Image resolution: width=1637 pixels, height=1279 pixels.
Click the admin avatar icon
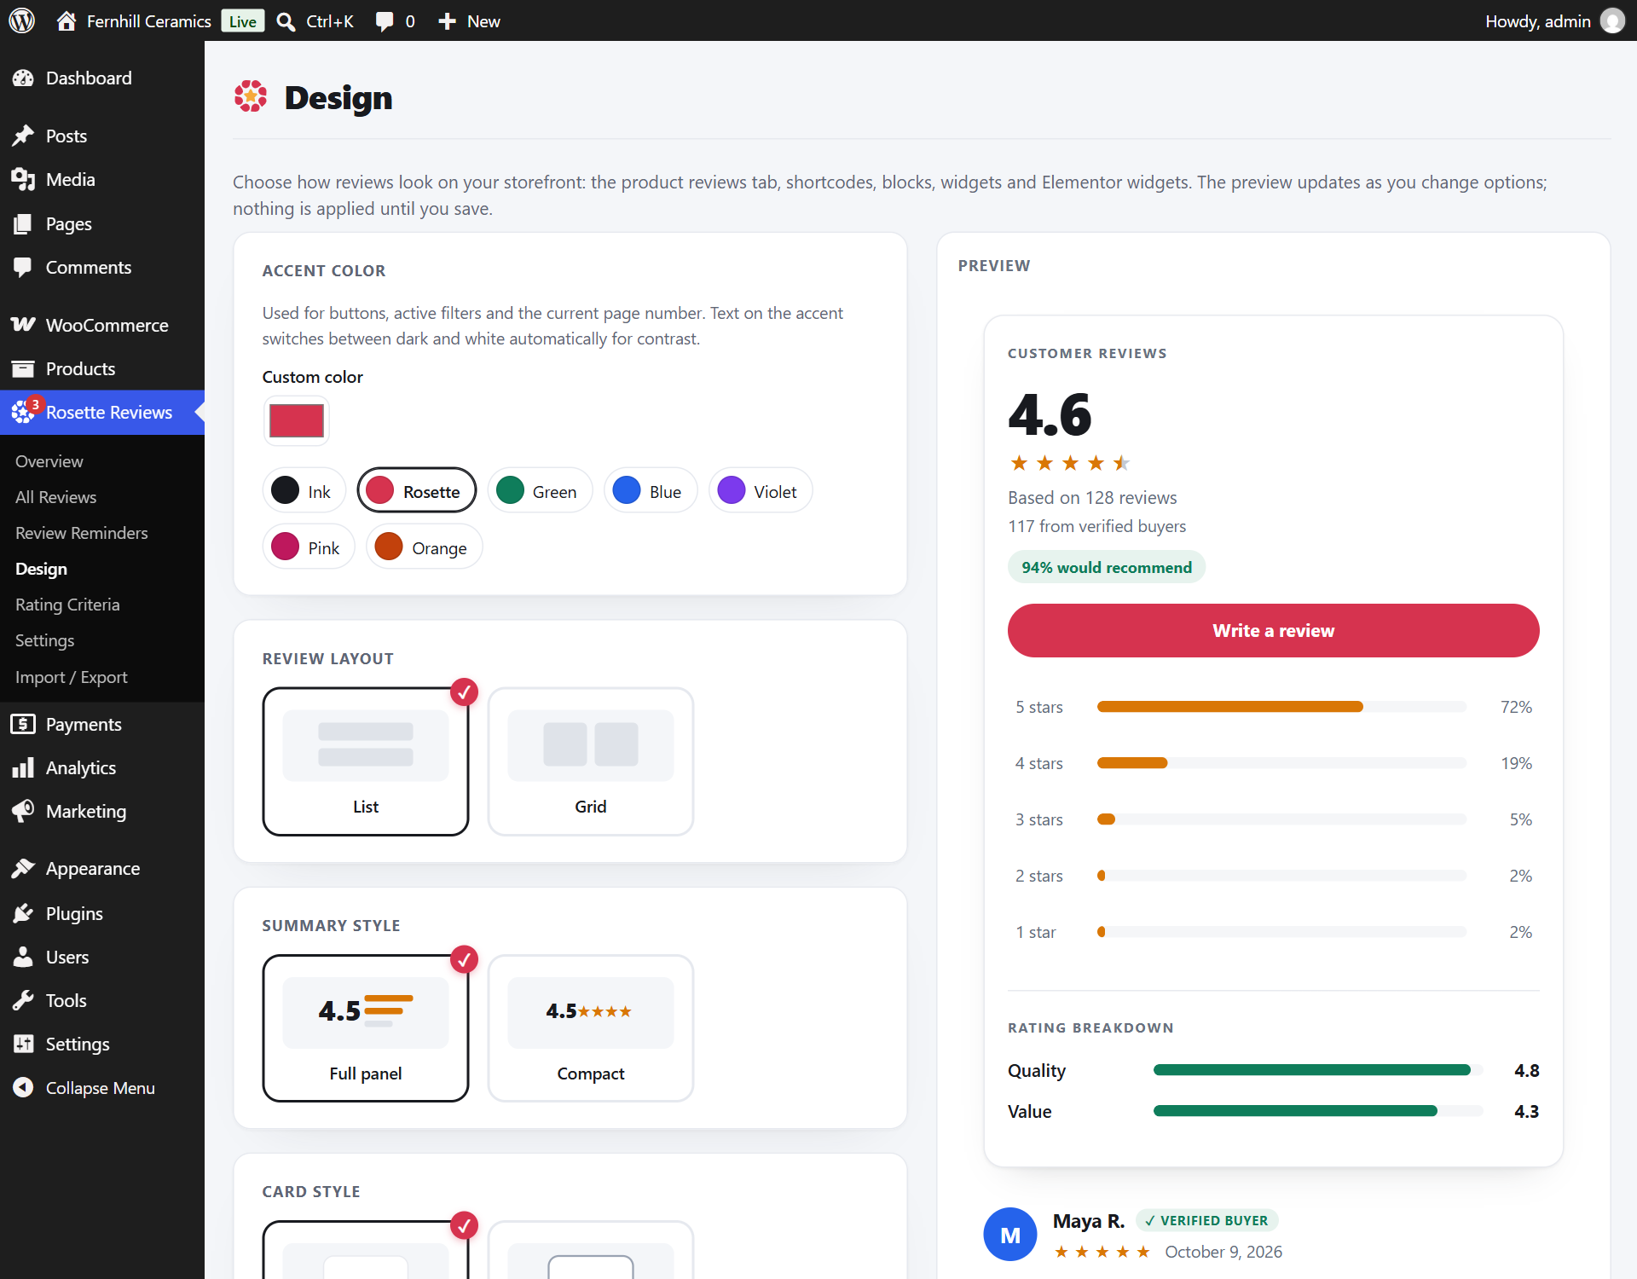click(1611, 20)
